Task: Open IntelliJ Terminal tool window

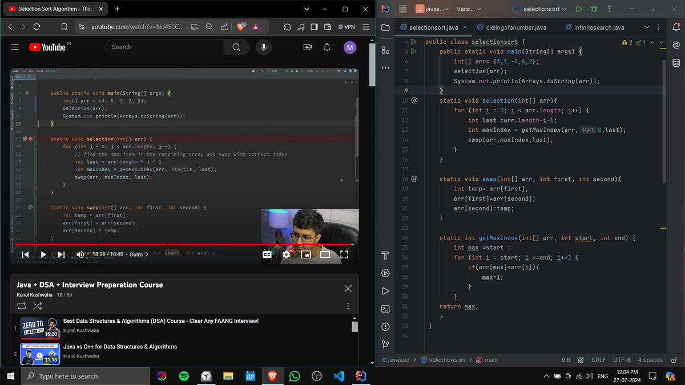Action: tap(385, 309)
